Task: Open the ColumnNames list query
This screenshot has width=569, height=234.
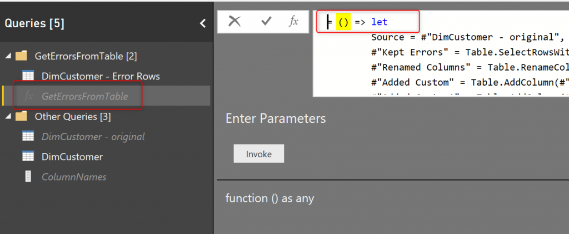Action: click(74, 177)
